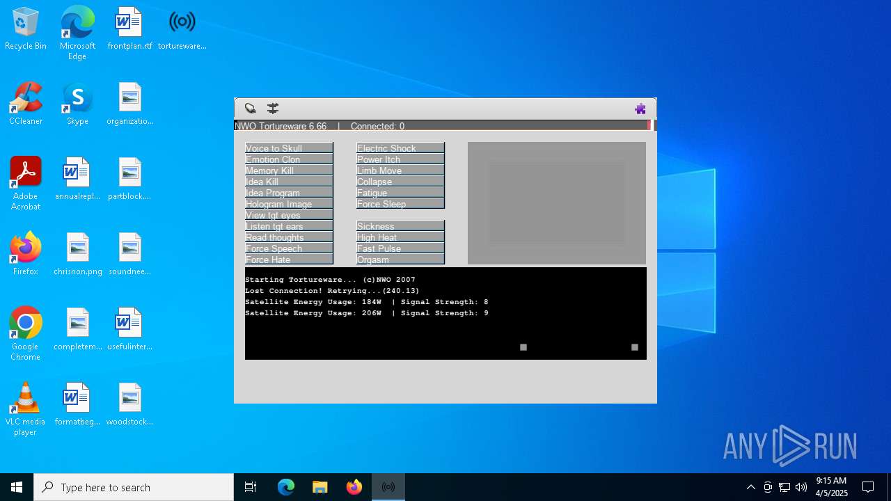Select the annualrepl... Word document on desktop
Viewport: 891px width, 501px height.
77,179
